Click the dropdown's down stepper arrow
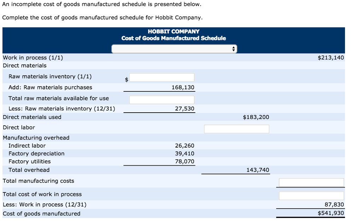Image resolution: width=362 pixels, height=221 pixels. (233, 49)
